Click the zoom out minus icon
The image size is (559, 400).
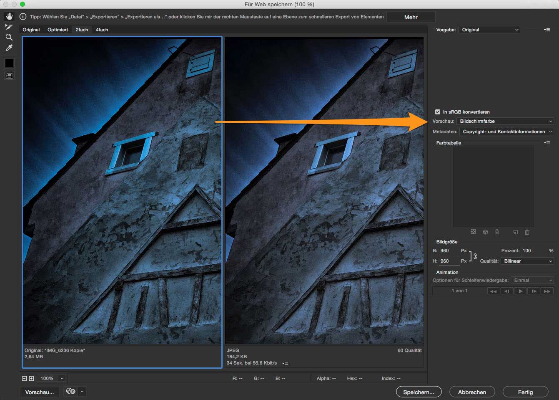pyautogui.click(x=24, y=378)
